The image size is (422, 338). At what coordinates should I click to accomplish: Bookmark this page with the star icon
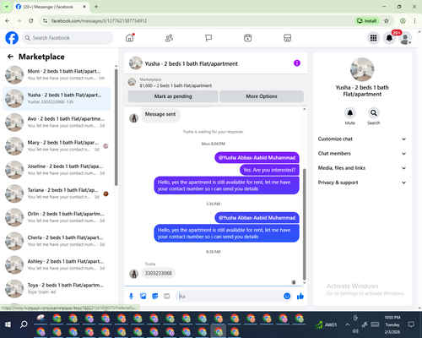tap(387, 21)
